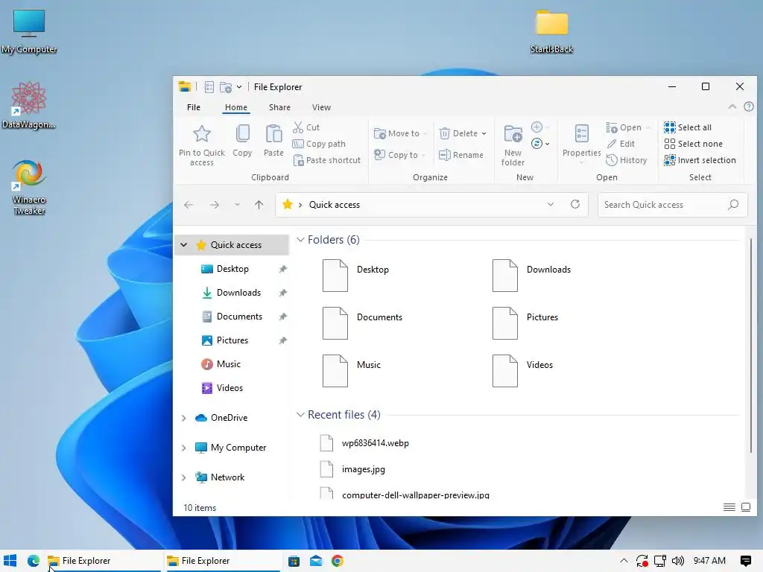Expand the OneDrive tree node
Viewport: 763px width, 572px height.
(184, 418)
